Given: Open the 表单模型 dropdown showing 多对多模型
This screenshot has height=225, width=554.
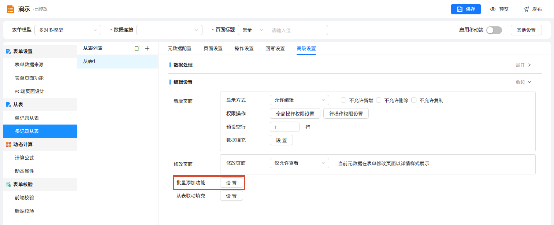Looking at the screenshot, I should click(68, 30).
